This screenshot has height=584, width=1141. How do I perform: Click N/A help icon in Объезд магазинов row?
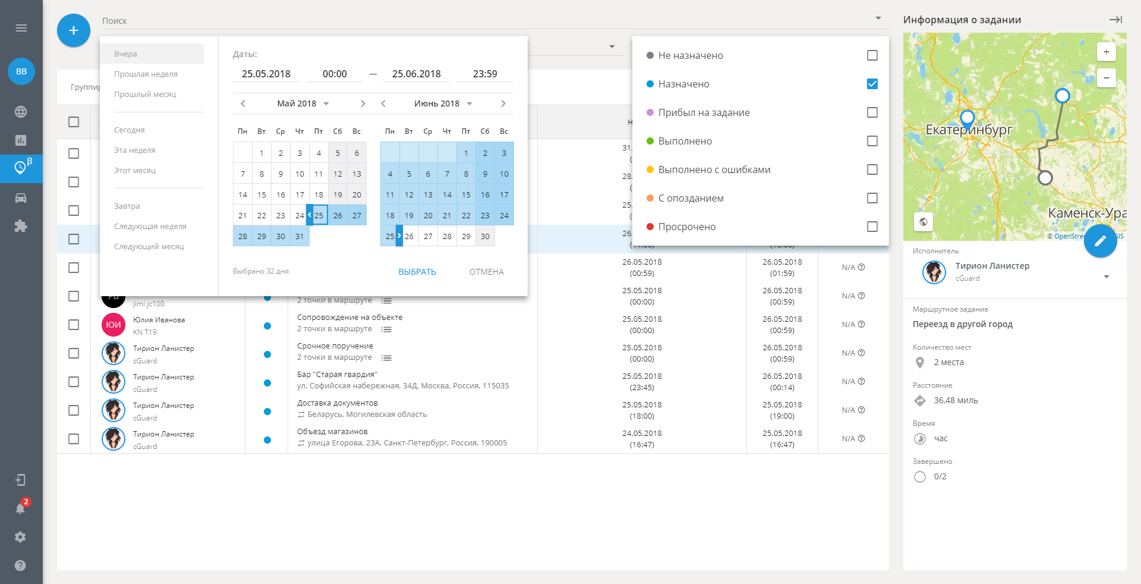(x=862, y=438)
